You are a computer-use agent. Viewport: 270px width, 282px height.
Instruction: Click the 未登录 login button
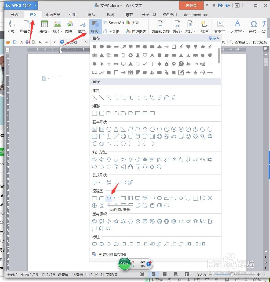(191, 6)
